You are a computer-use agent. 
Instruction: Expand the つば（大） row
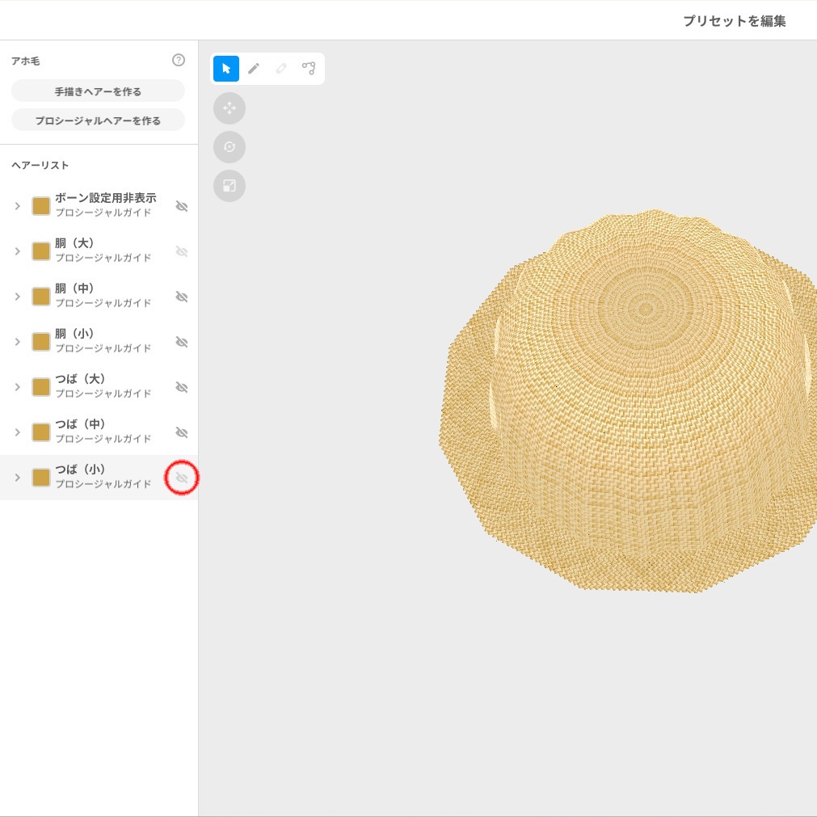(x=17, y=388)
